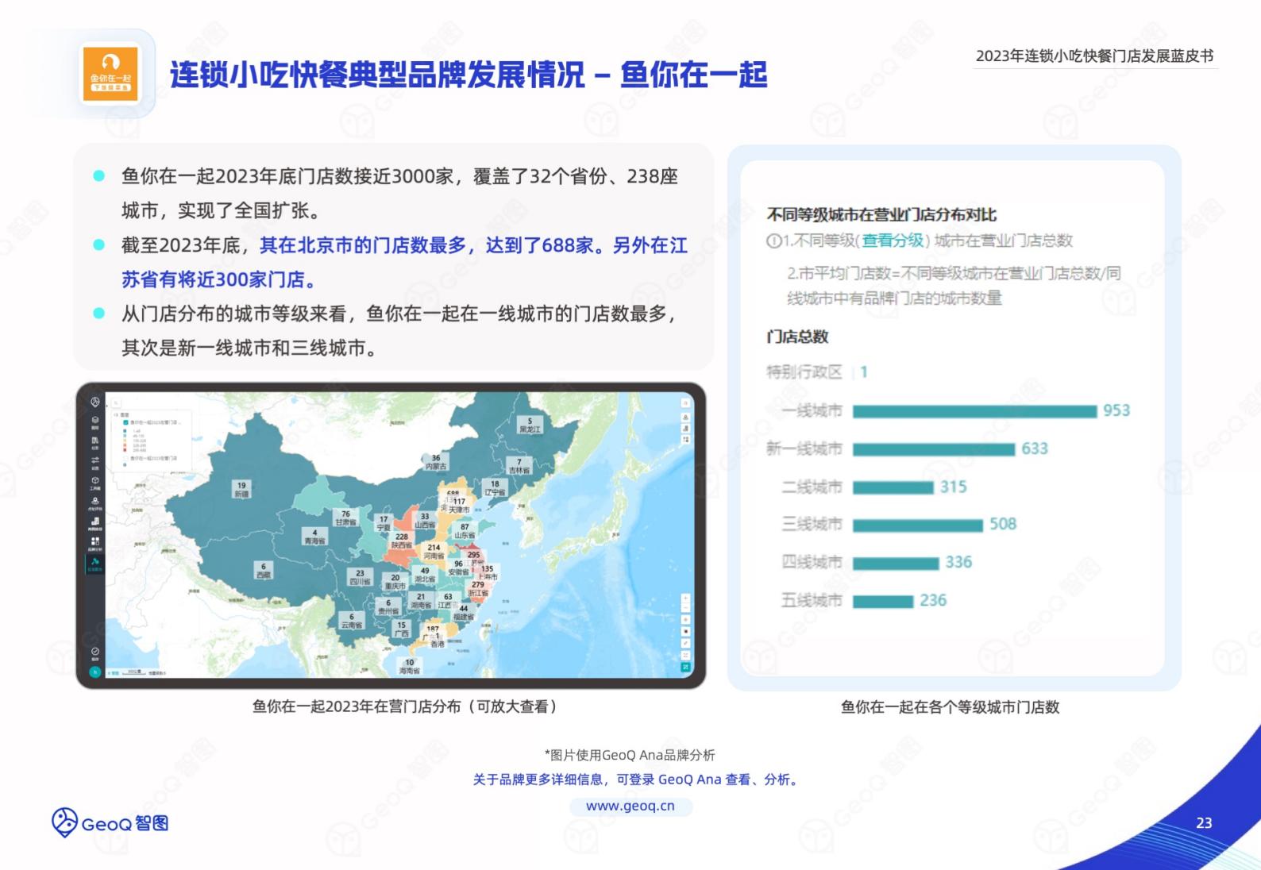Click the 湖北省 label showing 49
The height and width of the screenshot is (870, 1261).
coord(425,575)
